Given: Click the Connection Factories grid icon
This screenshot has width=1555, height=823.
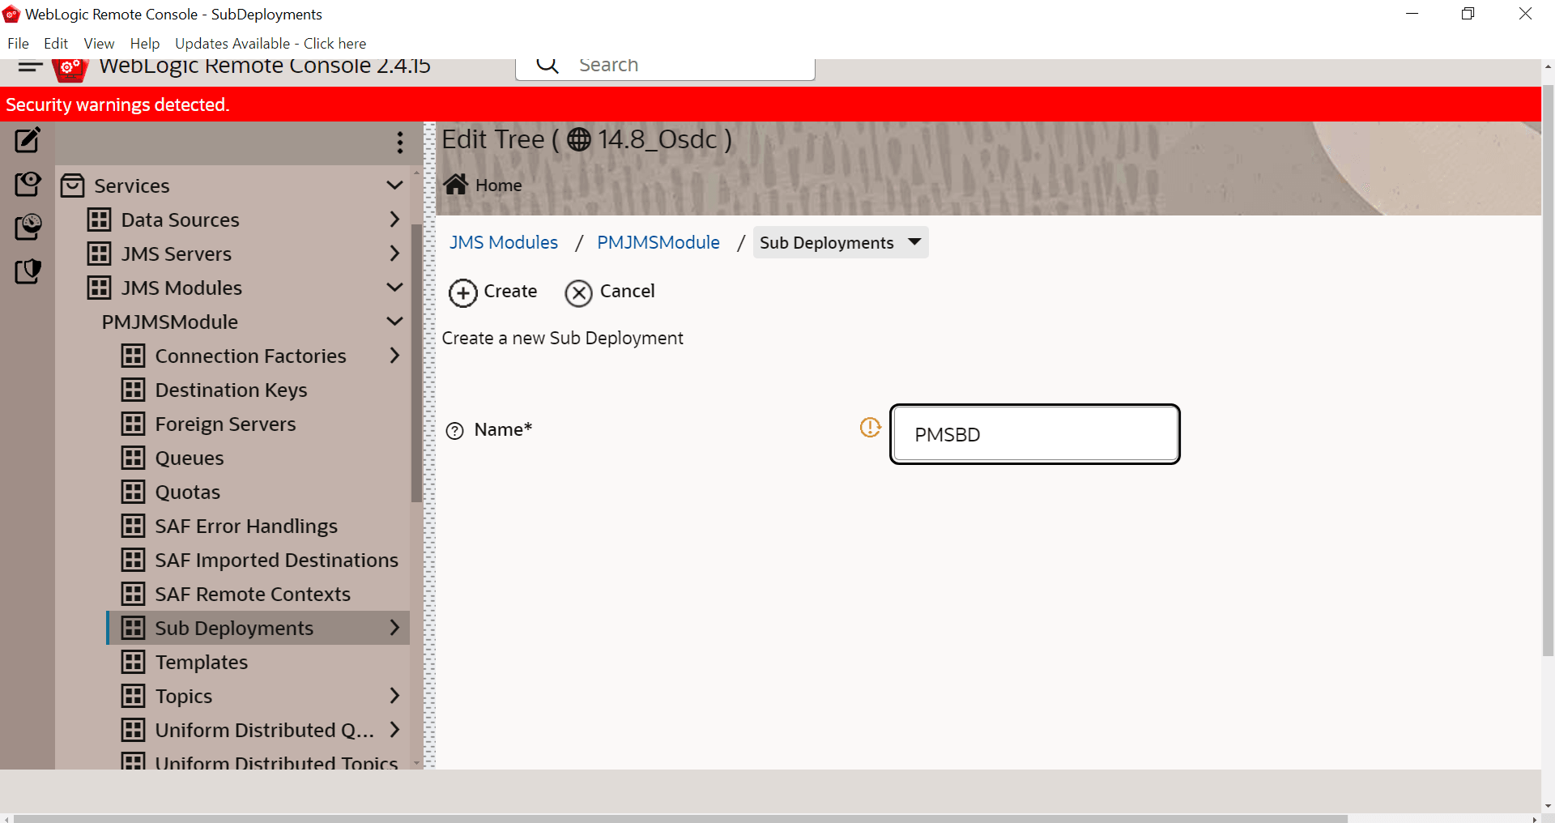Looking at the screenshot, I should click(x=134, y=356).
